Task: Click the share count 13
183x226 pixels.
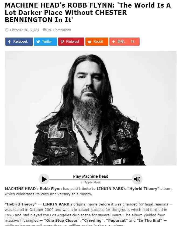Action: 132,42
